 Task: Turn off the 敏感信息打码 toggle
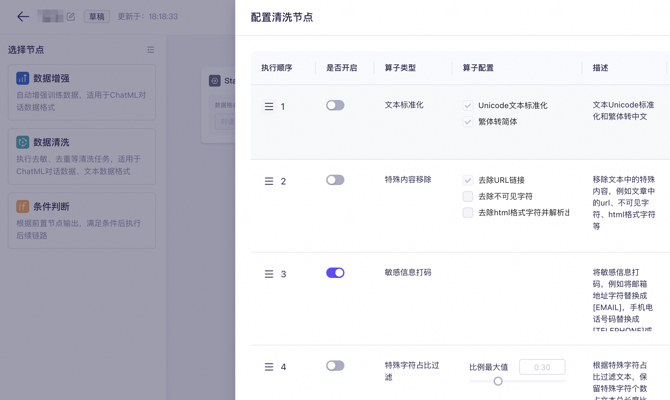[335, 273]
